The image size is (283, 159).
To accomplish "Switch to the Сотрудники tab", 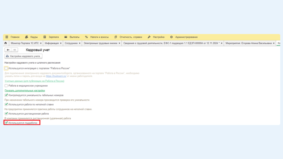I will pos(71,43).
